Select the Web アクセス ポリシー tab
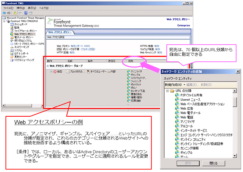The height and width of the screenshot is (172, 243). (60, 32)
